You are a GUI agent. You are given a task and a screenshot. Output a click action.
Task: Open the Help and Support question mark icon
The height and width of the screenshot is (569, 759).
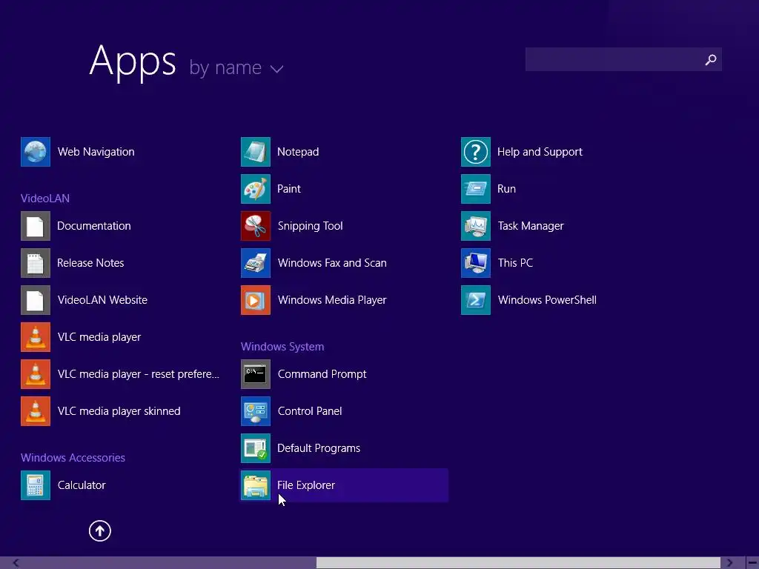point(476,152)
